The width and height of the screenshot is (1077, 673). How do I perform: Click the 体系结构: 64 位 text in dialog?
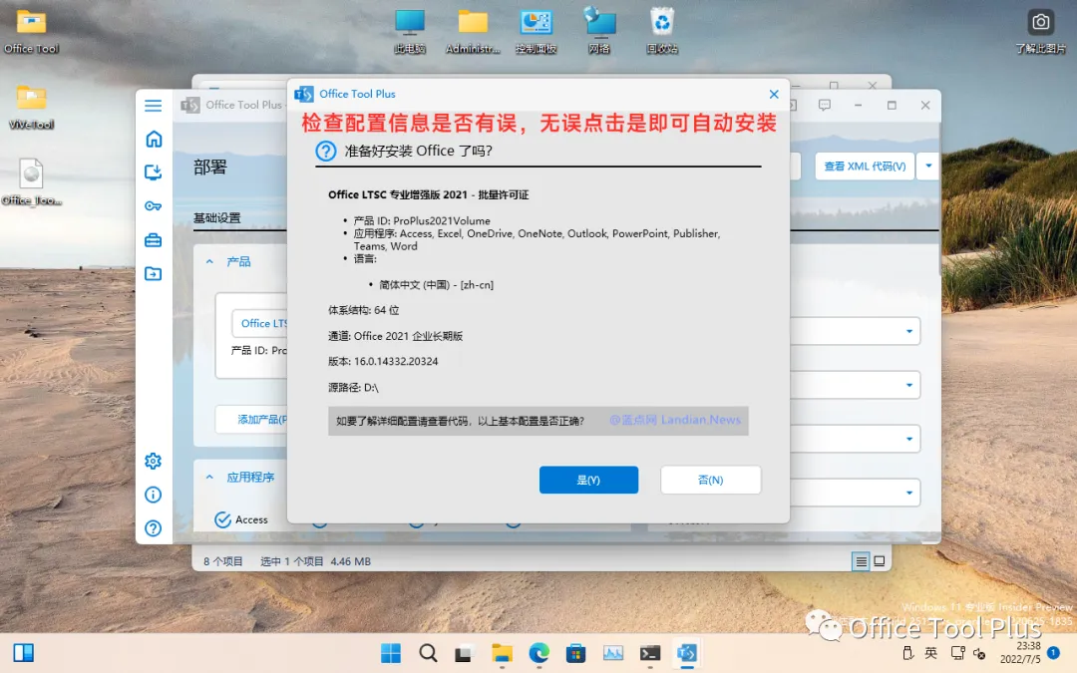[x=363, y=310]
